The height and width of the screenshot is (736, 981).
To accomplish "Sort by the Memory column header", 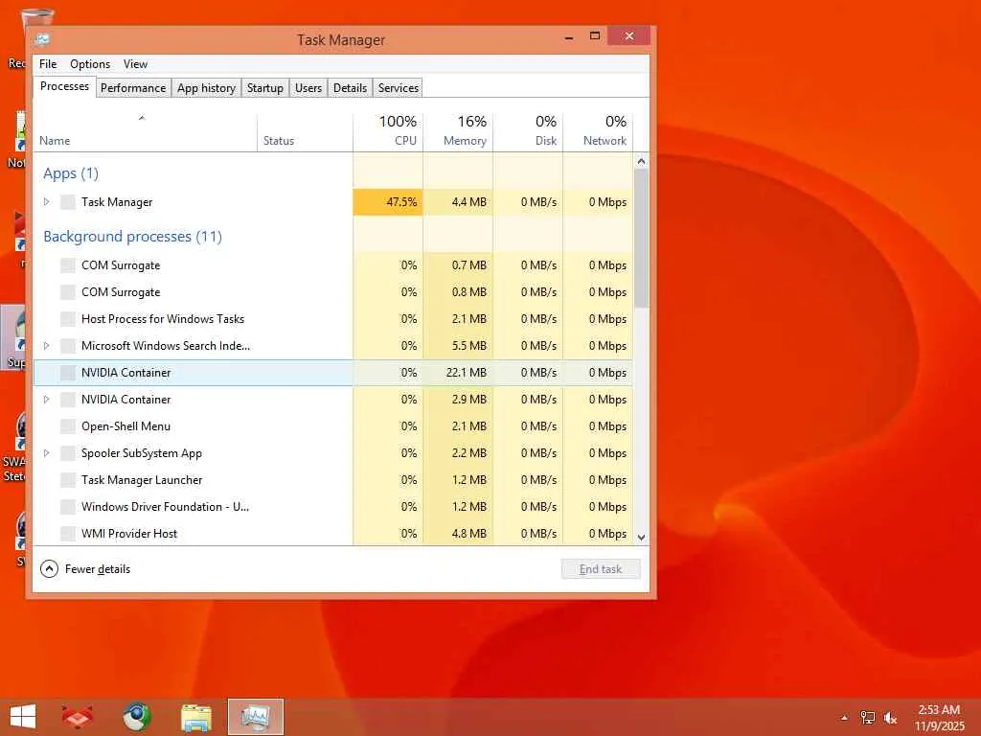I will pos(458,131).
